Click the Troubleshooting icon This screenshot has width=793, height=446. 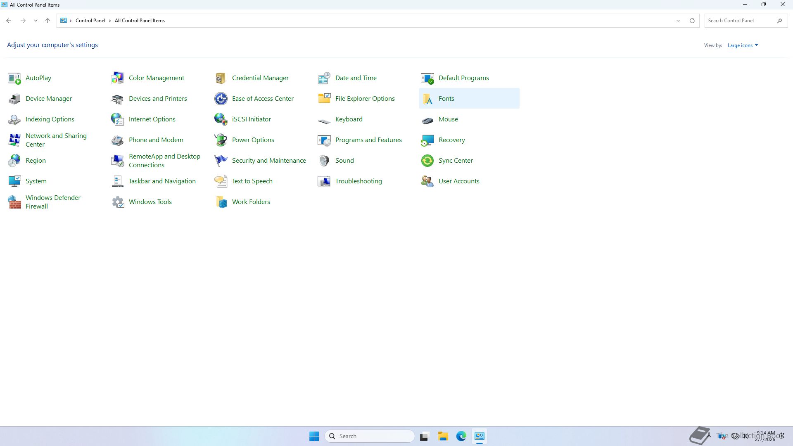pos(324,181)
